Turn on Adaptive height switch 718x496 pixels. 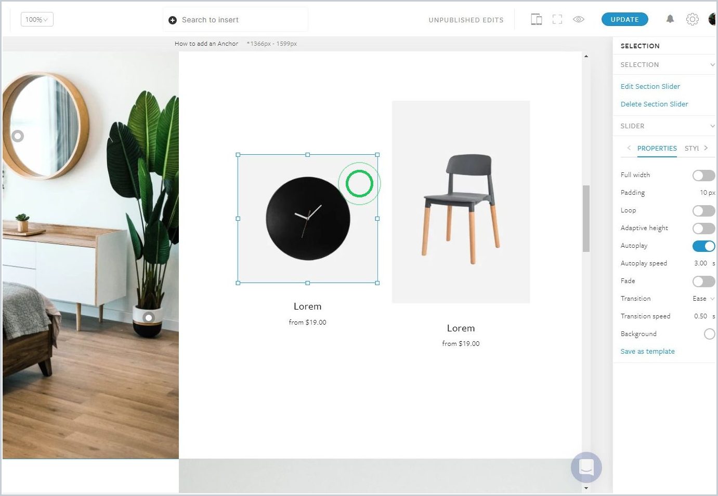tap(703, 229)
